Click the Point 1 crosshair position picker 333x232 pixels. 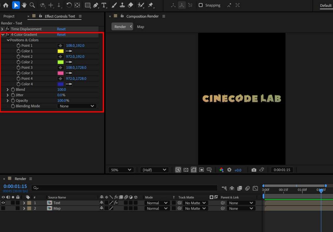(x=60, y=45)
